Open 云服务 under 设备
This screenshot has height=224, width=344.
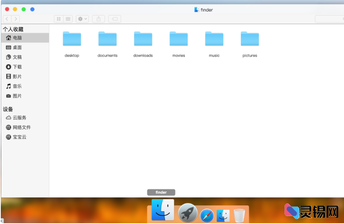(x=19, y=118)
